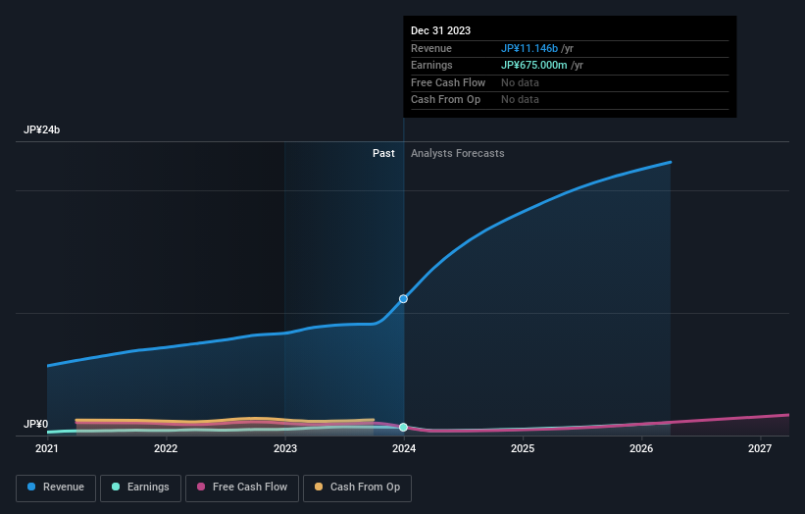Screen dimensions: 805x514
Task: Click the end of the revenue forecast line
Action: click(670, 162)
